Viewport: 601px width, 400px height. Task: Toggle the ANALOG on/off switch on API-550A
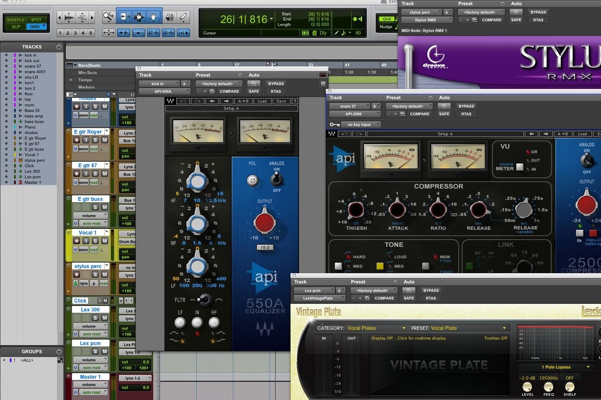click(x=277, y=180)
